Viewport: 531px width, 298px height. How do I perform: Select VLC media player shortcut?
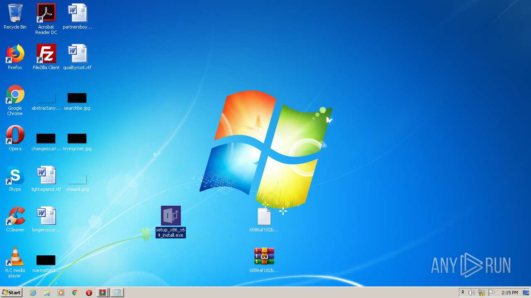coord(15,262)
